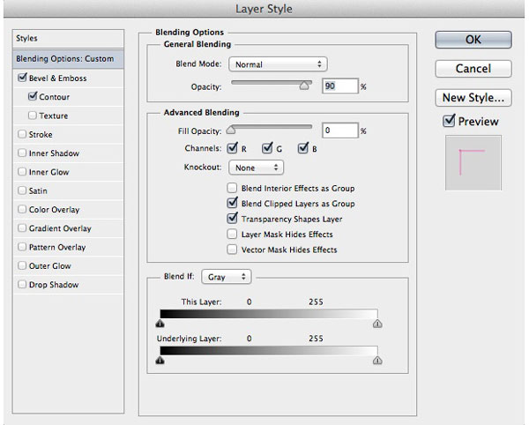Focus the Opacity percentage field
The height and width of the screenshot is (425, 529).
pyautogui.click(x=339, y=86)
